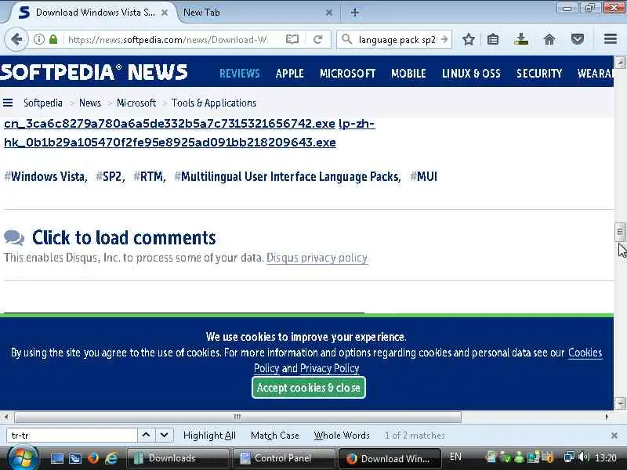Close the New Tab tab
Screen dimensions: 627x470
[x=329, y=13]
